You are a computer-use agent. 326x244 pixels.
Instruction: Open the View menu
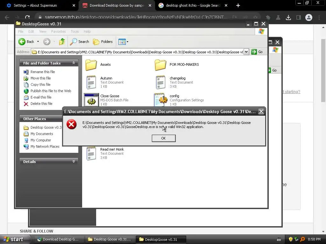(x=43, y=31)
